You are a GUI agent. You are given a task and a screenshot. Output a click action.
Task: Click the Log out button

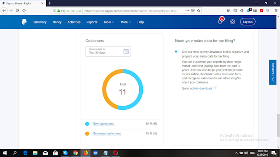click(x=248, y=22)
